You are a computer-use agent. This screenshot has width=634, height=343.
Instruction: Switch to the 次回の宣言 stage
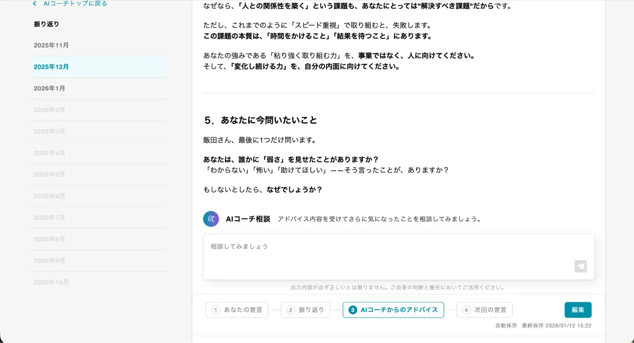click(484, 310)
